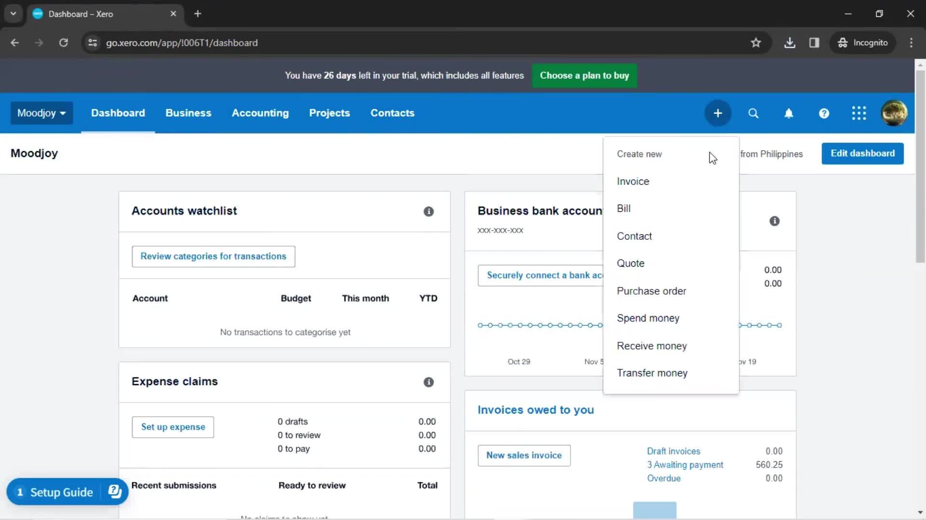926x520 pixels.
Task: Click the plus Create new icon
Action: tap(718, 113)
